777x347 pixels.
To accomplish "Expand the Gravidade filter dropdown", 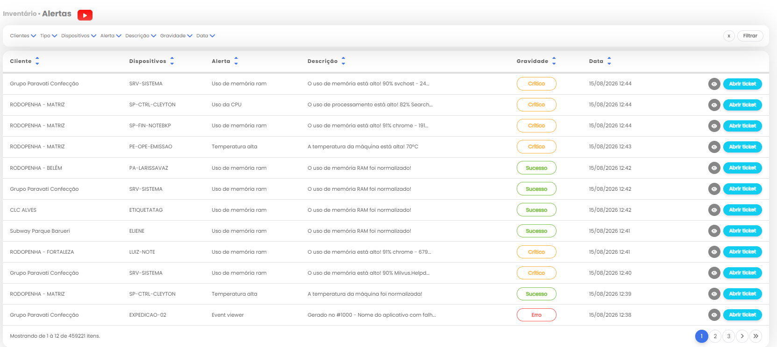I will pyautogui.click(x=176, y=36).
